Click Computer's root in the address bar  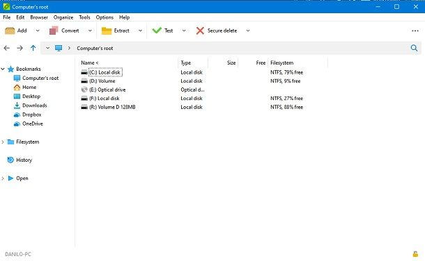click(x=95, y=49)
